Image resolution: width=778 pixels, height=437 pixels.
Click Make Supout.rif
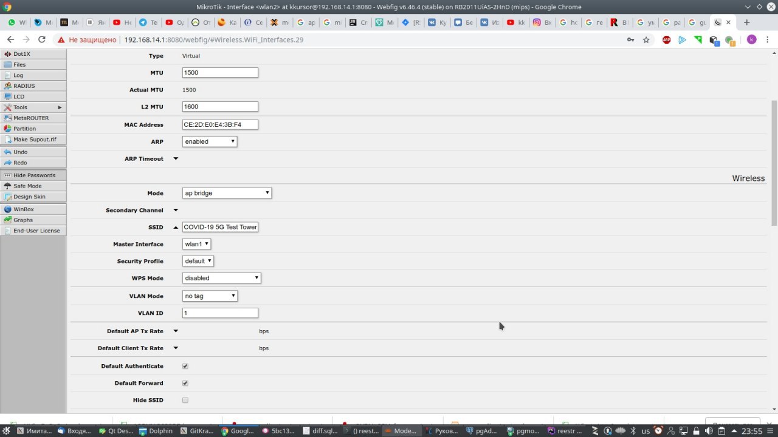[x=33, y=140]
